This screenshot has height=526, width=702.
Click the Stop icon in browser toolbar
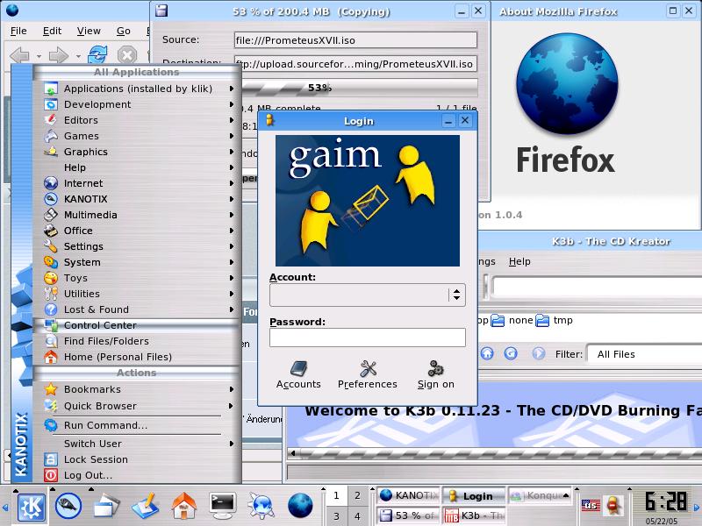coord(127,55)
